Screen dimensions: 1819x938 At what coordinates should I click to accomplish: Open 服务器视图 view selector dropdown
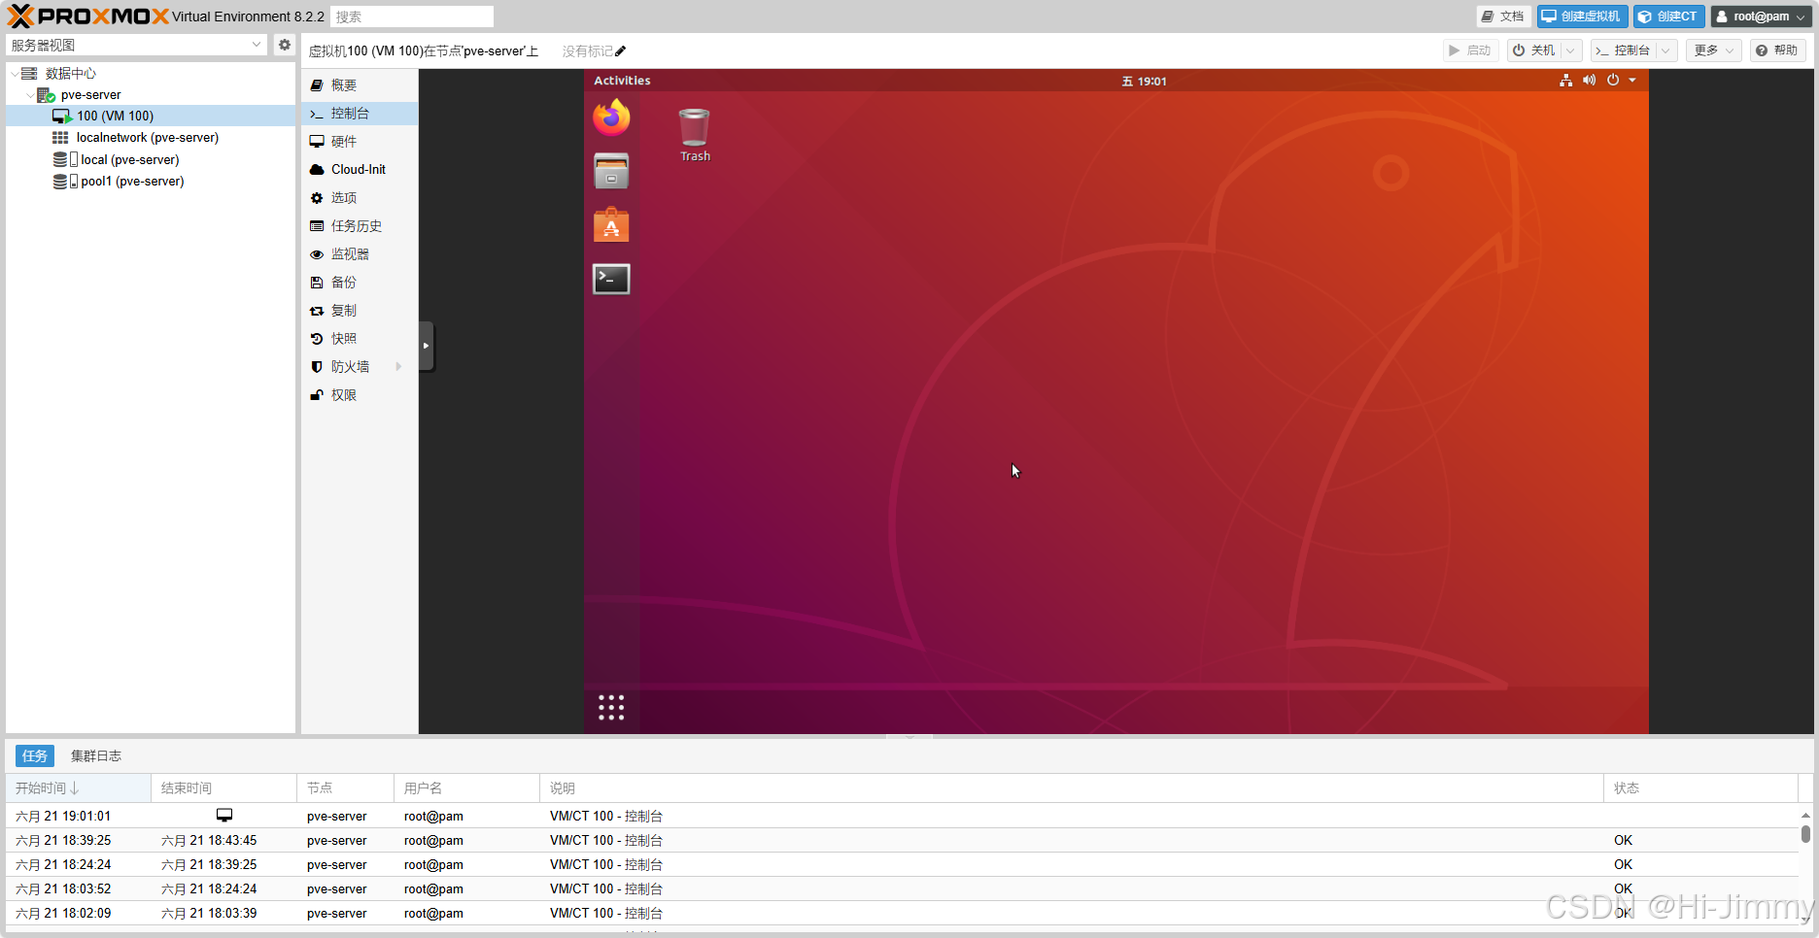click(257, 45)
